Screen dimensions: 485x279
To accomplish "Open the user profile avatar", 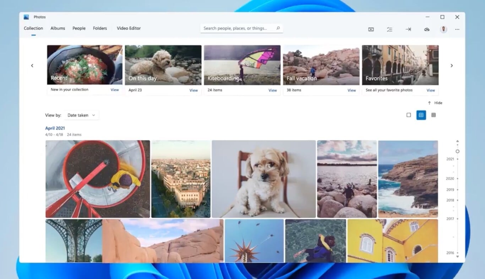I will point(443,29).
